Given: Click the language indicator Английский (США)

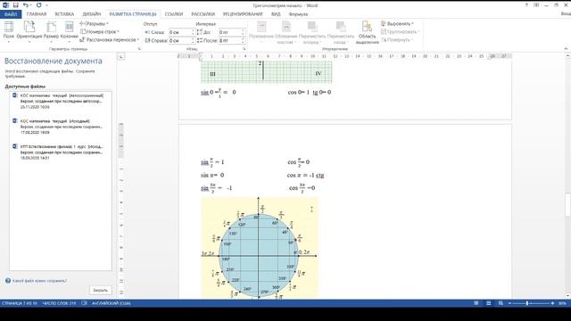Looking at the screenshot, I should tap(111, 303).
